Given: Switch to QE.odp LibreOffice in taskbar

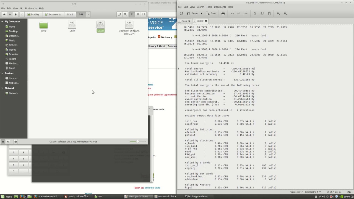Looking at the screenshot, I should [x=77, y=197].
